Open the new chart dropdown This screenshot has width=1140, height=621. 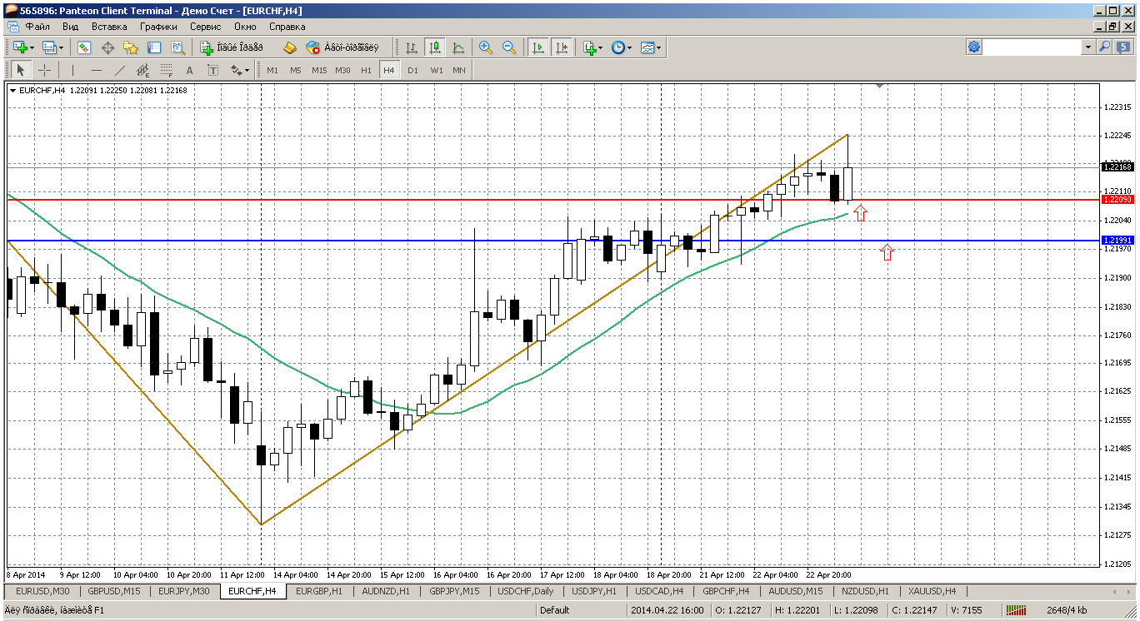(22, 47)
